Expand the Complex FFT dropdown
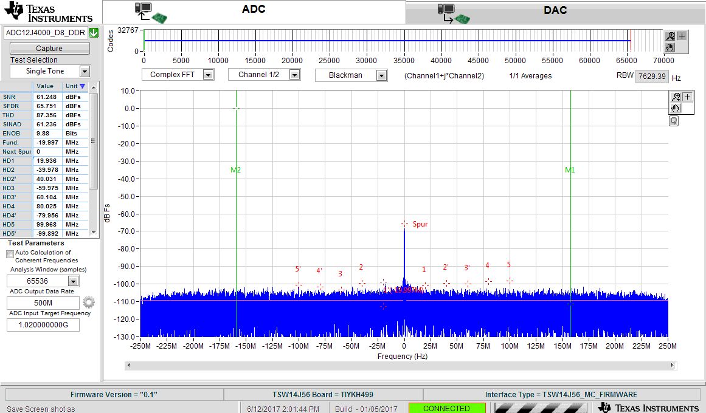 pyautogui.click(x=207, y=75)
